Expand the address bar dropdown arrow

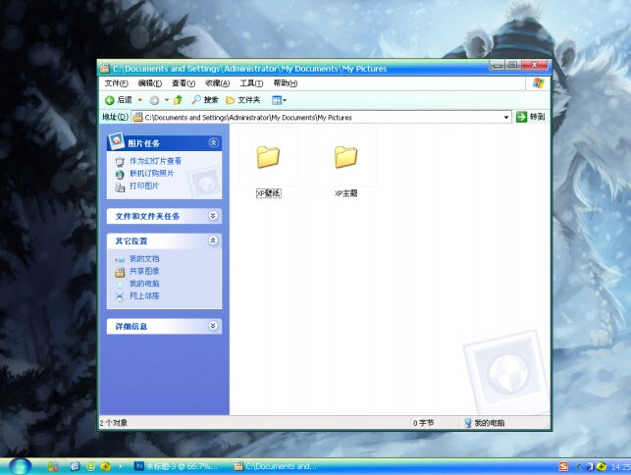pos(505,117)
